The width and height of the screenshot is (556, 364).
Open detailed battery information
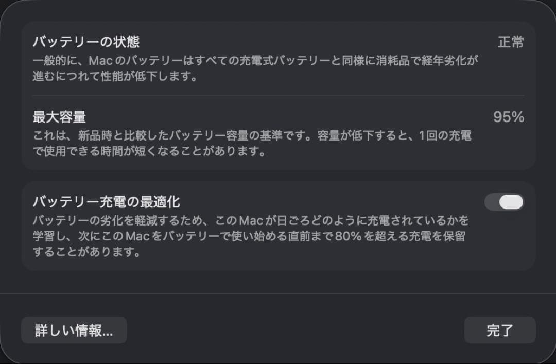pyautogui.click(x=74, y=330)
